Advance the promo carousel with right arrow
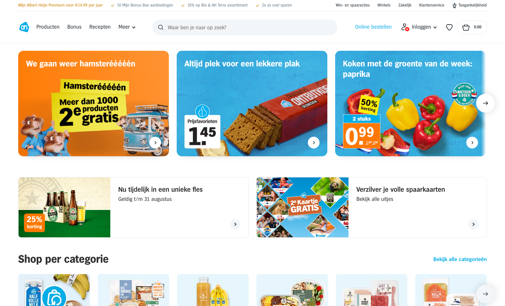 coord(485,103)
